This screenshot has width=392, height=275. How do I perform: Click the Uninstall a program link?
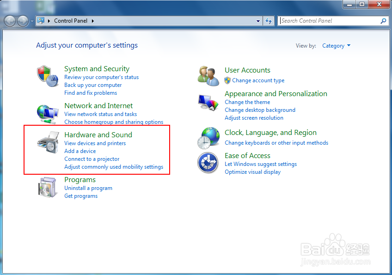[88, 188]
